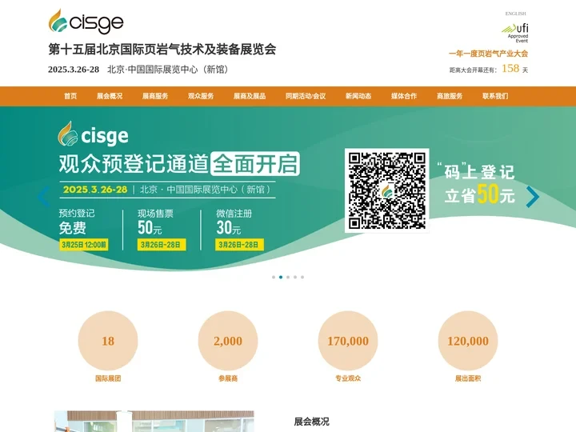
Task: Click the 全面开启 badge in the banner
Action: pyautogui.click(x=255, y=164)
